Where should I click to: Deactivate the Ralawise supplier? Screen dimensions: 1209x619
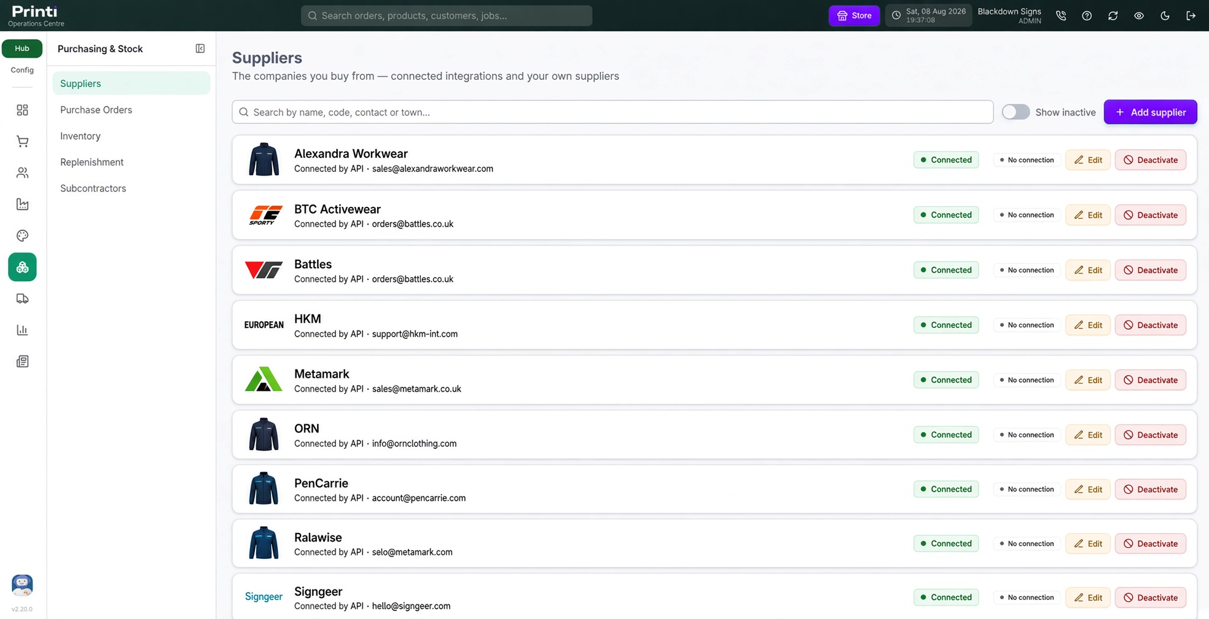pyautogui.click(x=1150, y=543)
